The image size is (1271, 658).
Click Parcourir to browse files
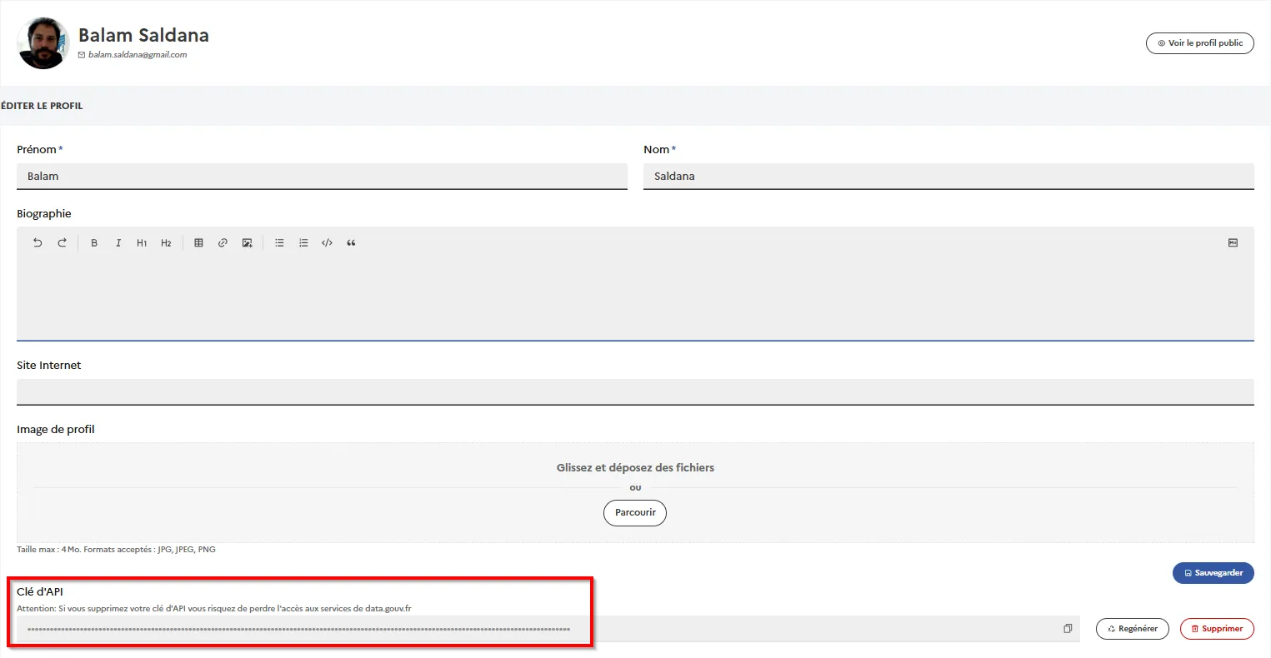(x=635, y=513)
